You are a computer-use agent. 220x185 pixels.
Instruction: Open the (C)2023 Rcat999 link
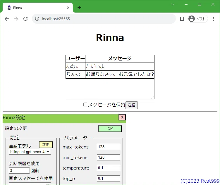[200, 181]
